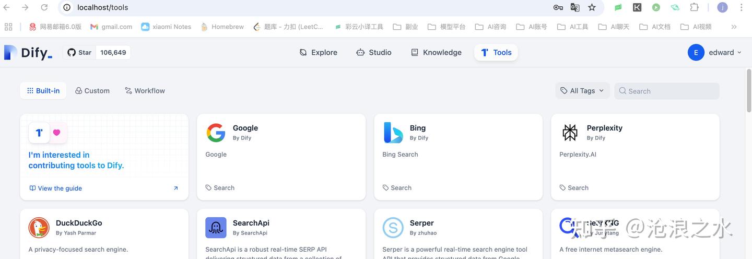Screen dimensions: 752x259
Task: Click the Perplexity tool logo icon
Action: coord(570,133)
